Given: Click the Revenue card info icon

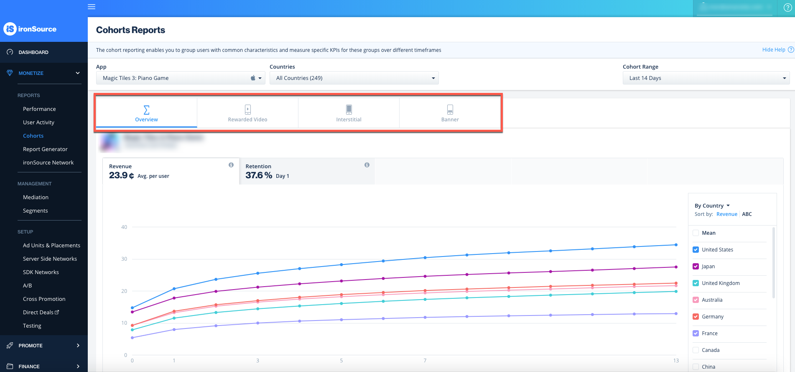Looking at the screenshot, I should [231, 165].
